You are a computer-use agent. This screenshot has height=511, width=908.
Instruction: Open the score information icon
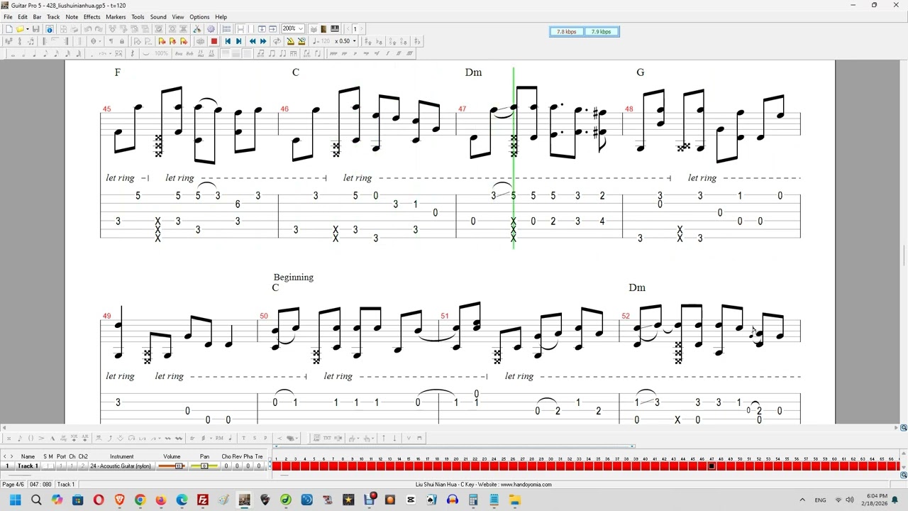point(50,29)
